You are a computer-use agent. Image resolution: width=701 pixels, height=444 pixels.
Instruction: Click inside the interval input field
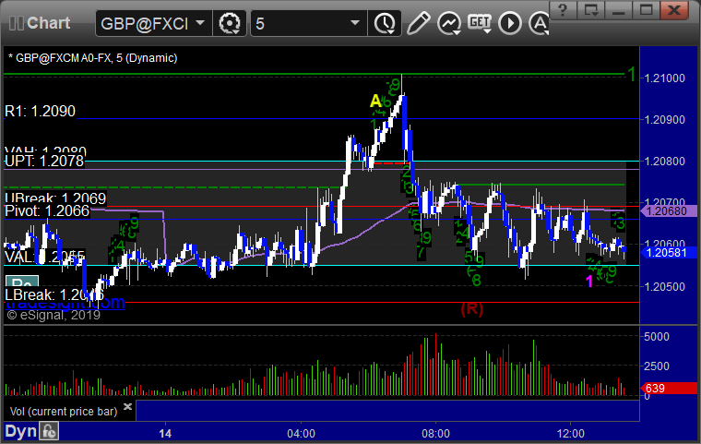click(x=299, y=23)
